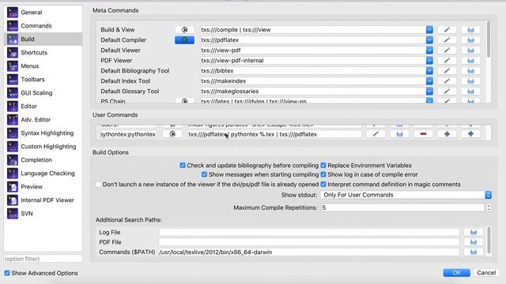Click wrench icon in PDF Viewer row

[447, 61]
